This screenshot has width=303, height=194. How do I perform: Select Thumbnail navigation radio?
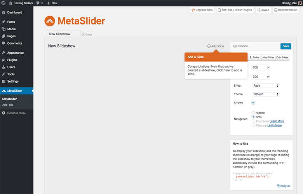253,121
